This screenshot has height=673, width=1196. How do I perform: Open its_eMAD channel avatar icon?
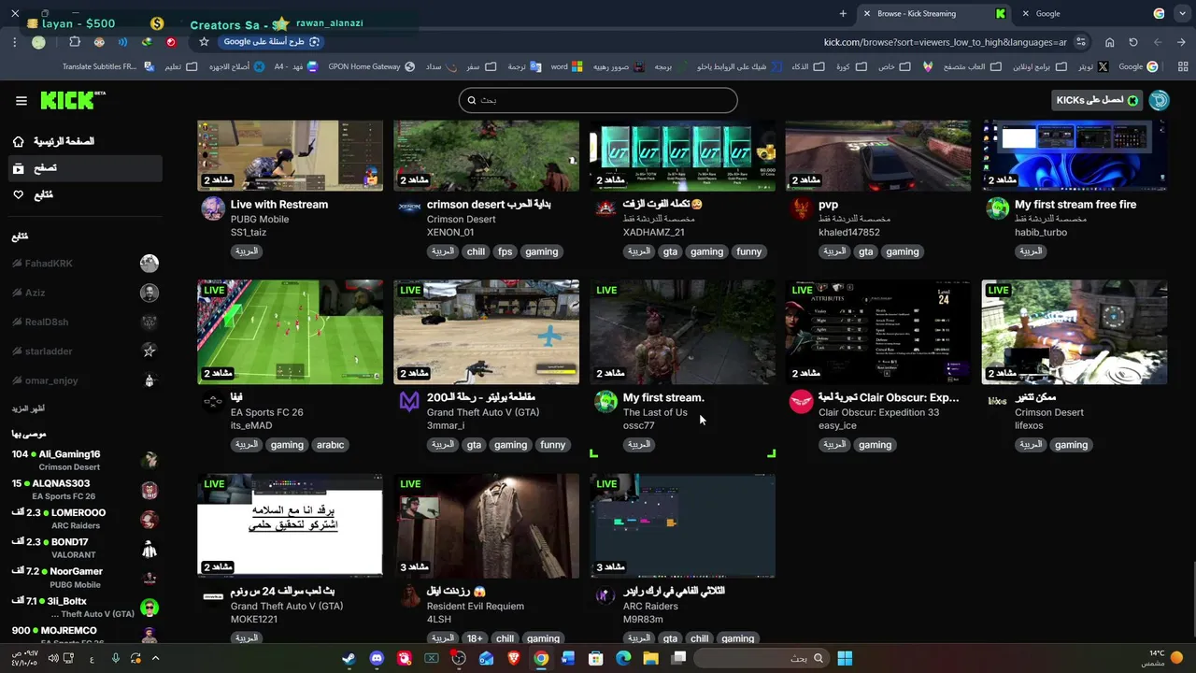[x=213, y=401]
